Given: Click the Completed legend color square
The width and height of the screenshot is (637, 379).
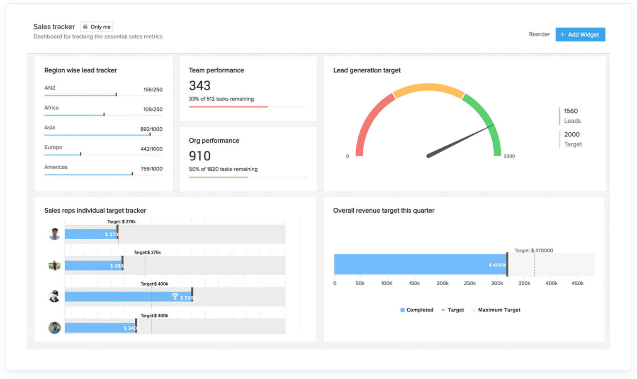Looking at the screenshot, I should click(x=402, y=310).
